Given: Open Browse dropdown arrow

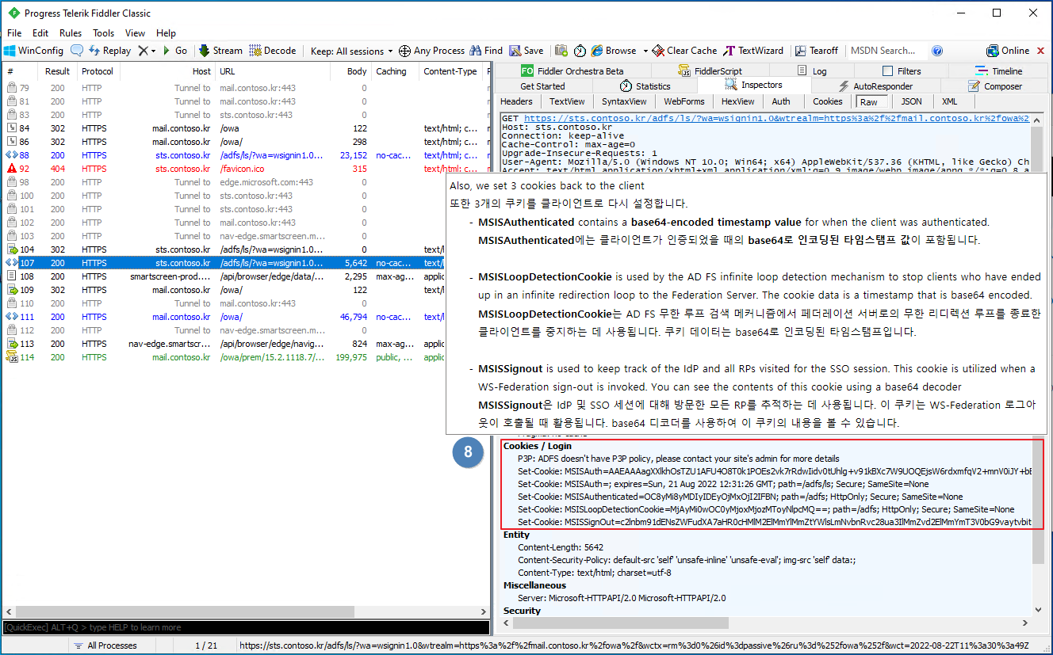Looking at the screenshot, I should click(645, 51).
